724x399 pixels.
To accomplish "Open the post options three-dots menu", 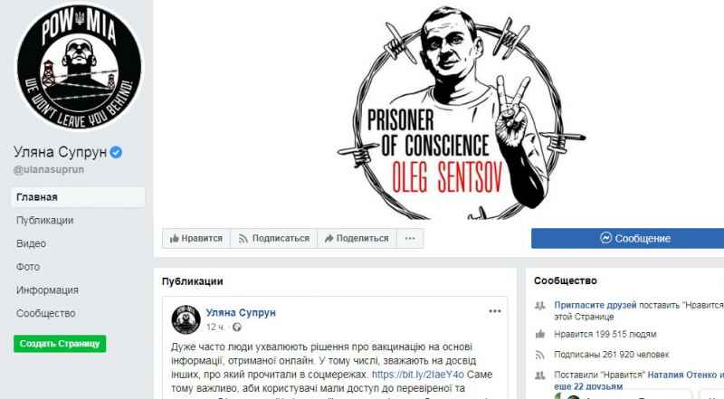I will tap(495, 311).
